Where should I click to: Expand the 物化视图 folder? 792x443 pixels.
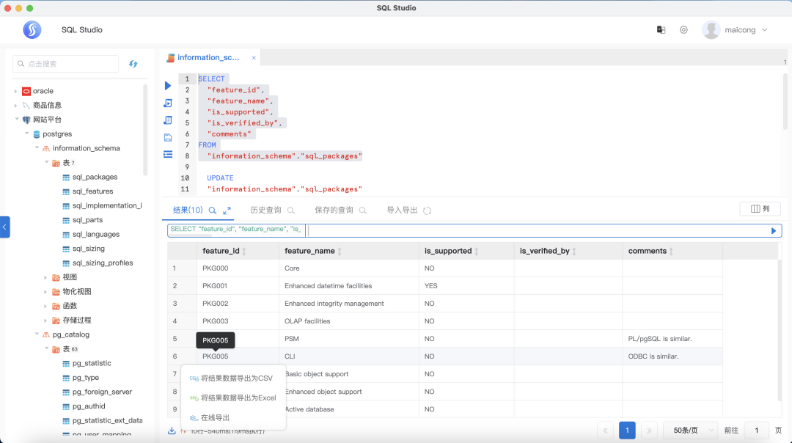[45, 291]
